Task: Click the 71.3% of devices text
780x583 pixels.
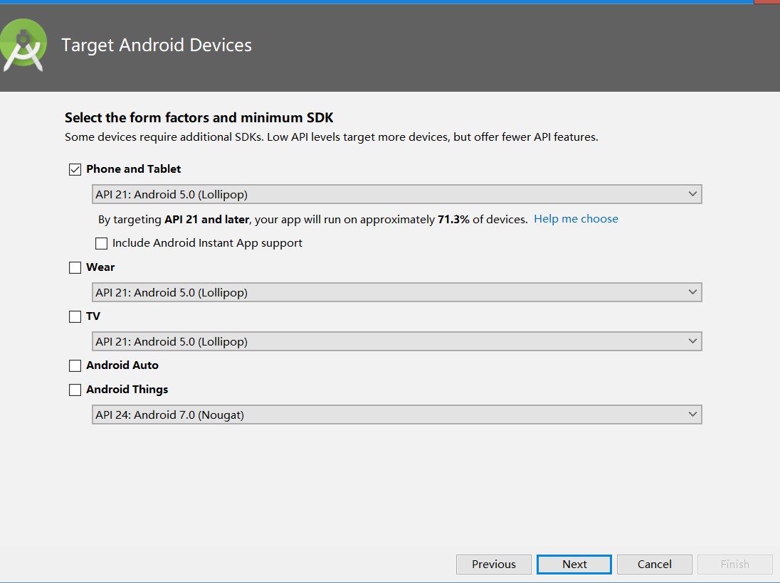Action: click(x=482, y=219)
